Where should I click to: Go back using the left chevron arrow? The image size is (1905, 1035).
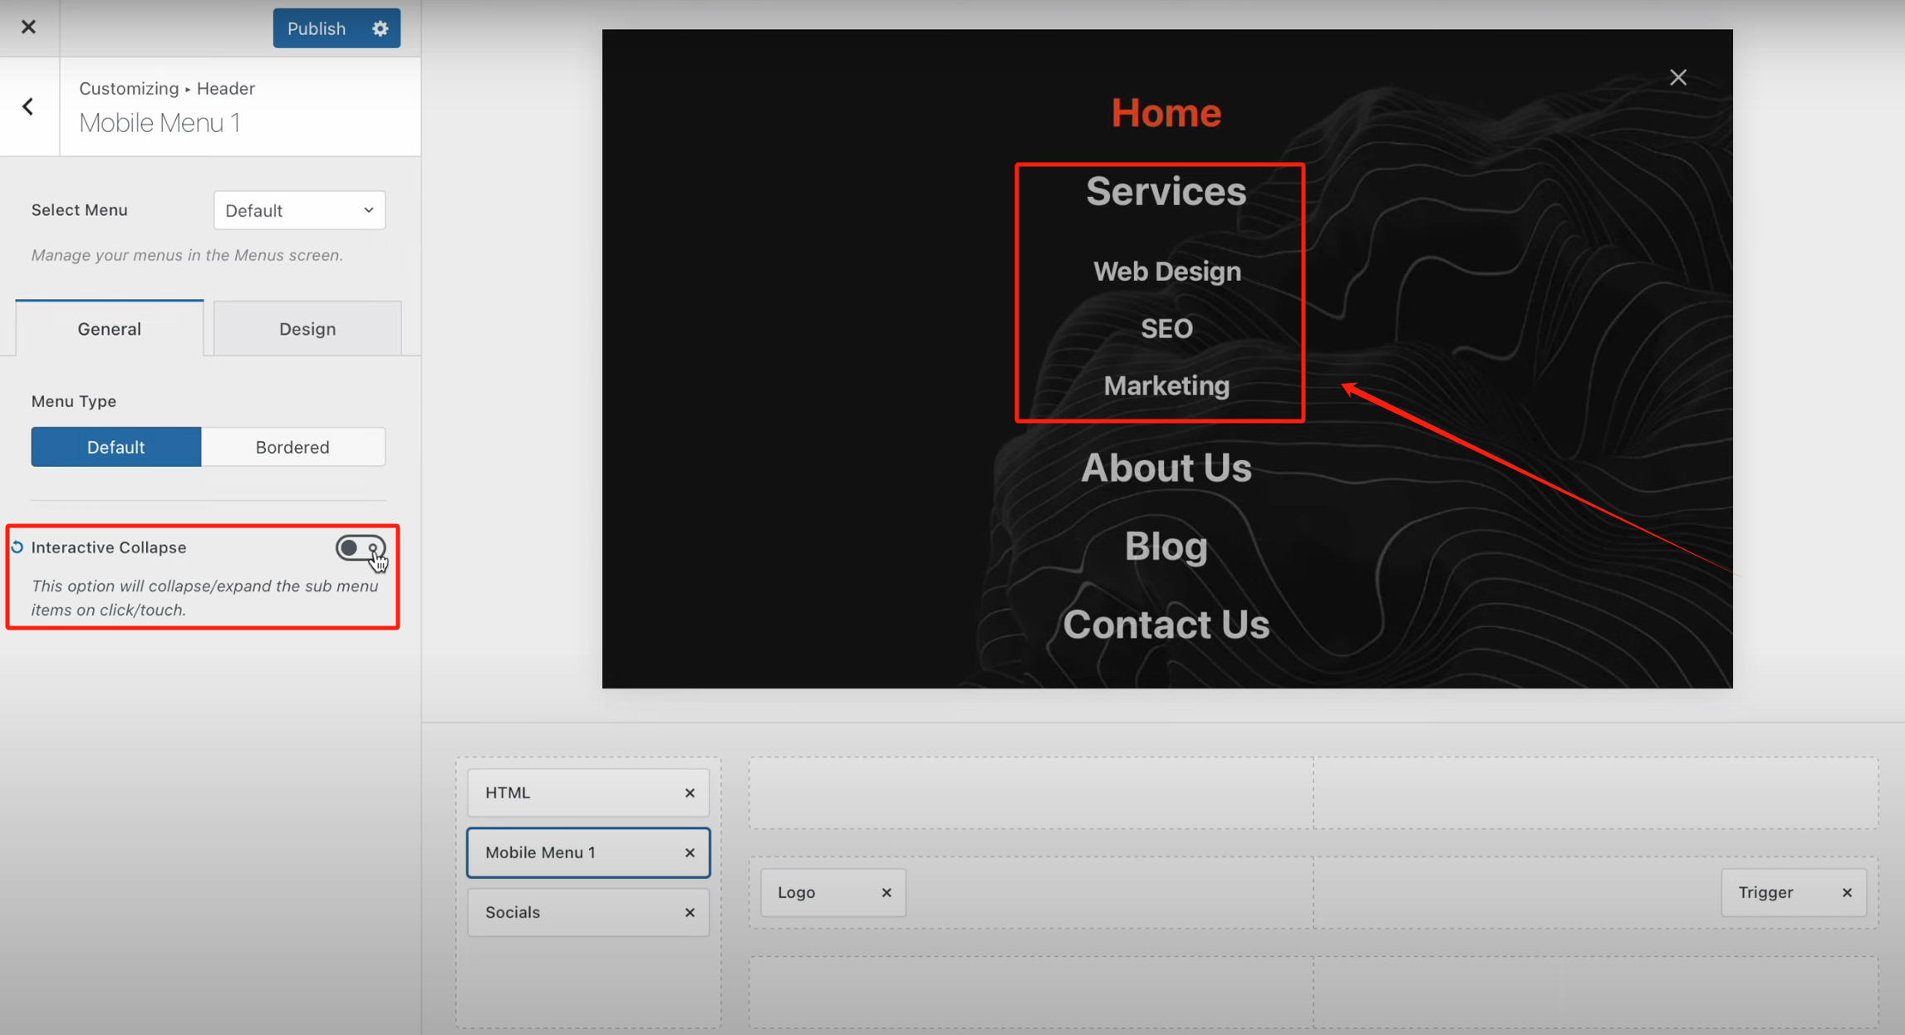click(28, 106)
